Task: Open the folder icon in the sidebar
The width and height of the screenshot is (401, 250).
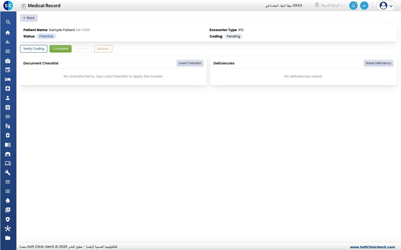Action: tap(8, 238)
